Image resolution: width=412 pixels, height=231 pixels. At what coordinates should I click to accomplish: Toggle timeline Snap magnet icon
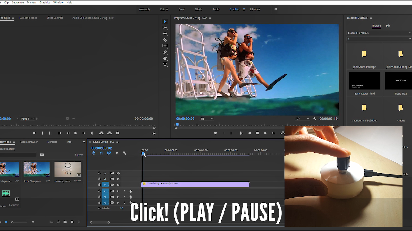point(101,153)
